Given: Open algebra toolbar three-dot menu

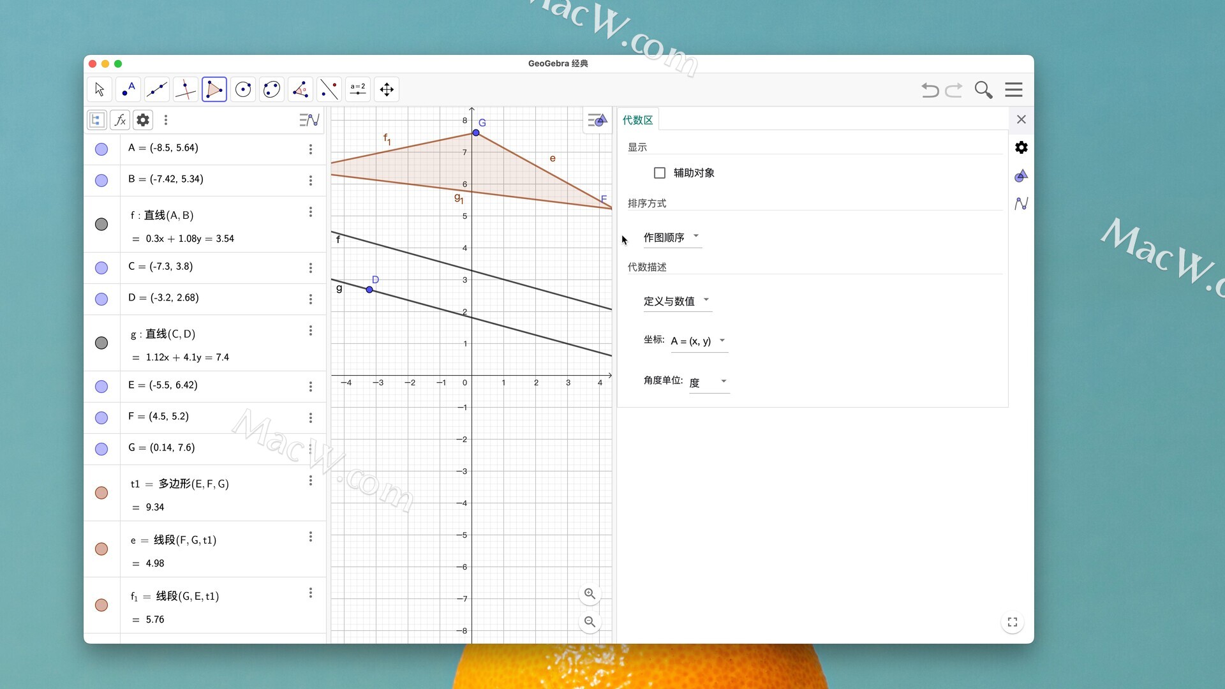Looking at the screenshot, I should (x=166, y=120).
